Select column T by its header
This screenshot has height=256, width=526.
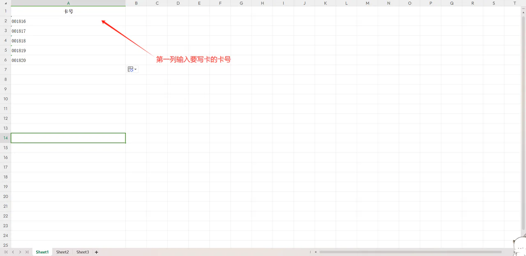514,3
